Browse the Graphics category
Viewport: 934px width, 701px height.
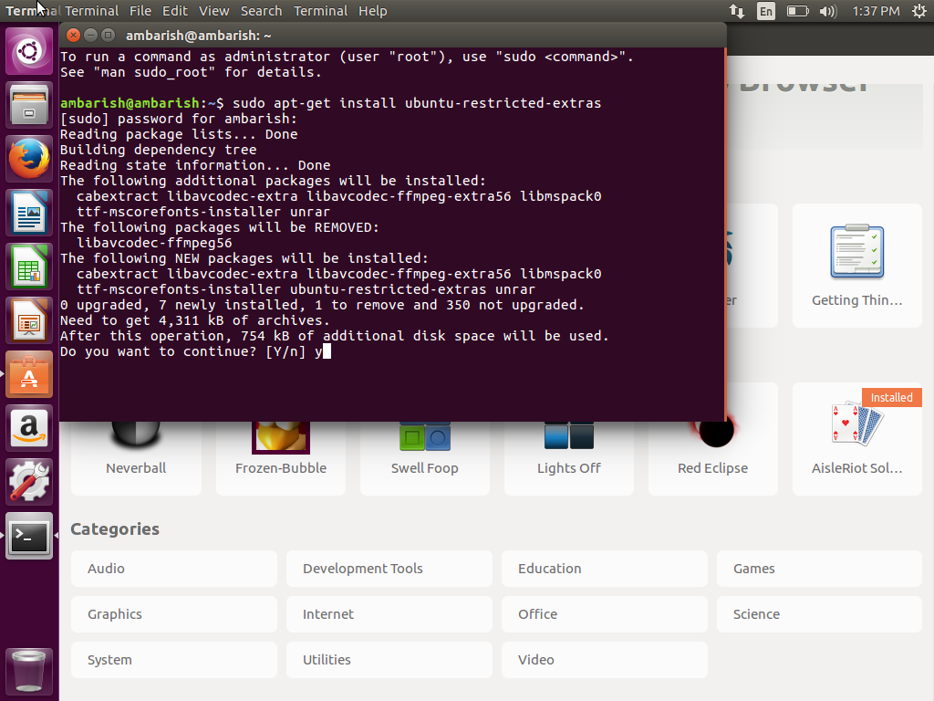tap(174, 614)
